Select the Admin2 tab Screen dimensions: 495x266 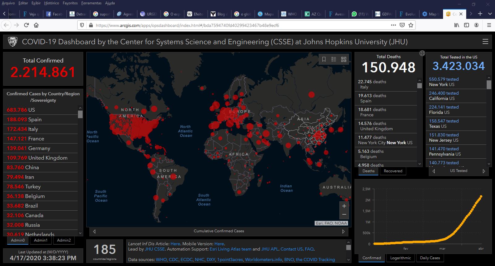click(x=64, y=240)
